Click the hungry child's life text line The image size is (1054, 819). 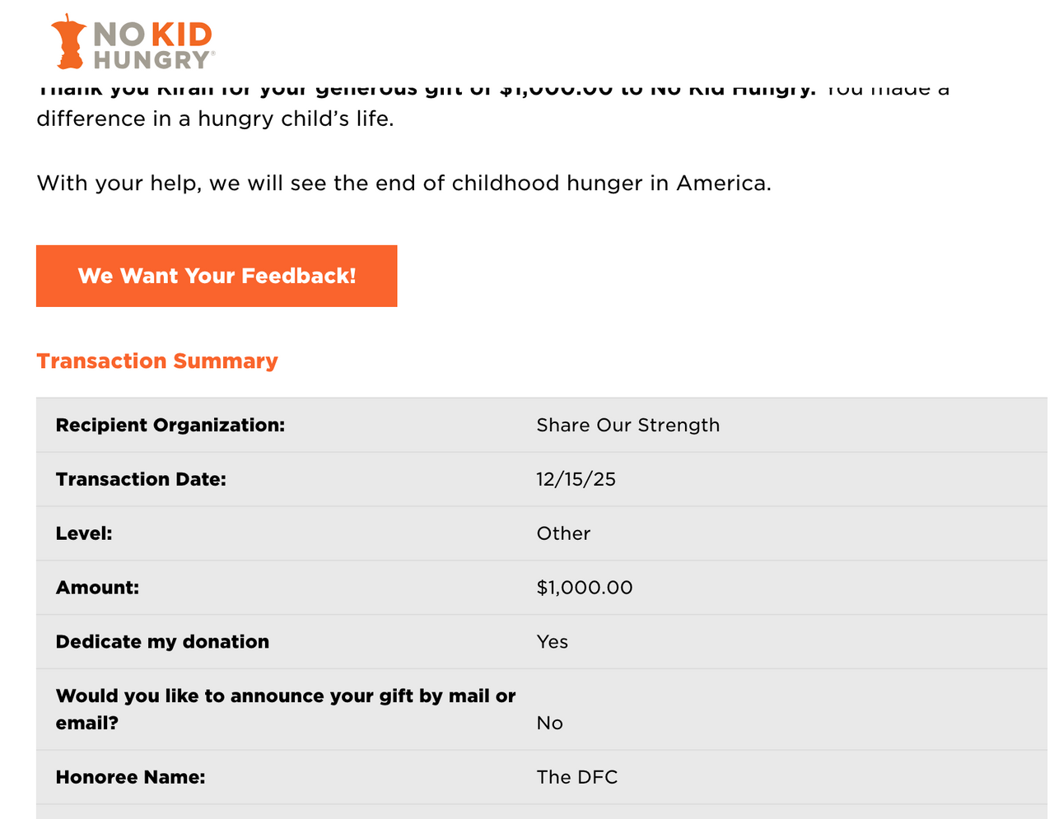216,119
